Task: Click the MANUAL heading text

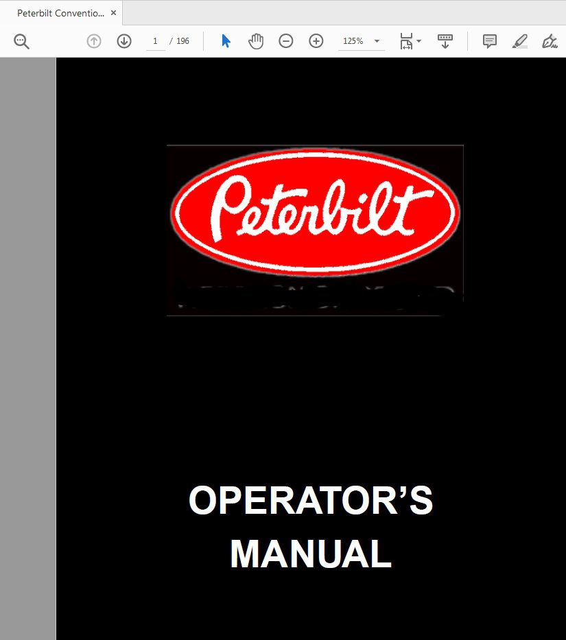Action: 311,554
